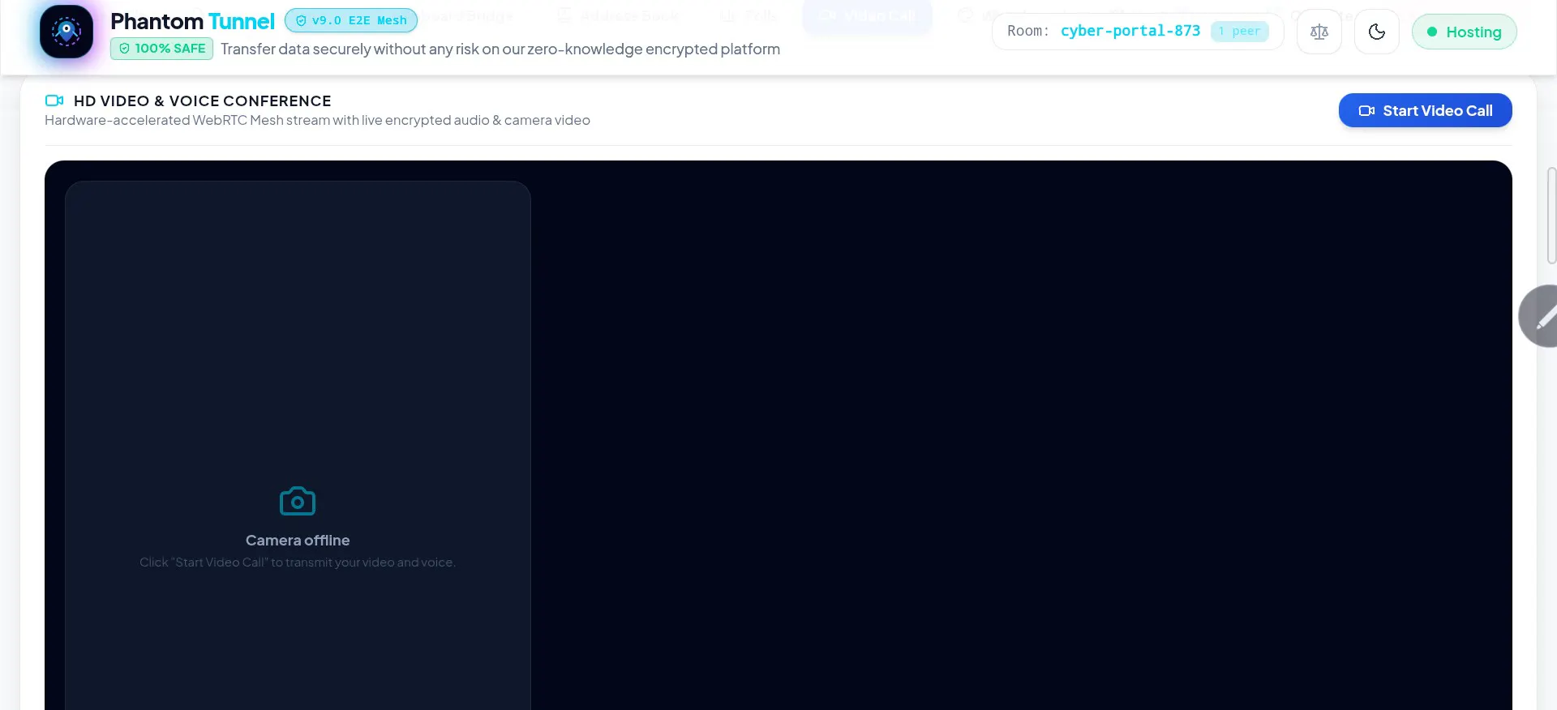Toggle dark mode with the moon icon
Screen dimensions: 1557x710
1377,32
